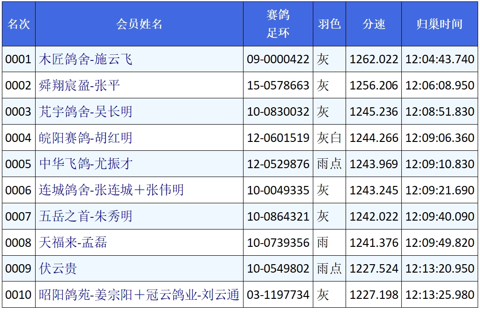Select feather color 灰白 in row 0004
The height and width of the screenshot is (326, 480).
click(x=329, y=138)
